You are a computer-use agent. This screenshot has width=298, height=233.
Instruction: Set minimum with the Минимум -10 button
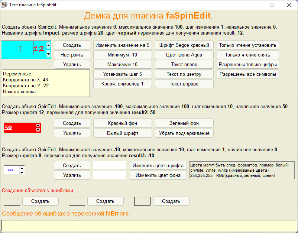(122, 55)
